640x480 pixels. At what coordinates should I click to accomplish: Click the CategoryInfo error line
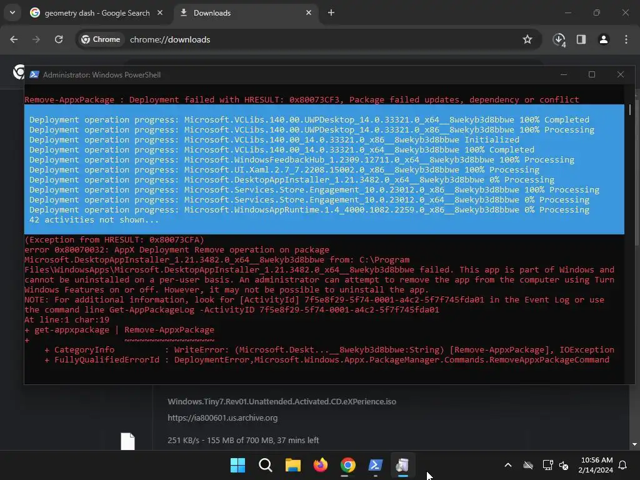click(x=329, y=350)
